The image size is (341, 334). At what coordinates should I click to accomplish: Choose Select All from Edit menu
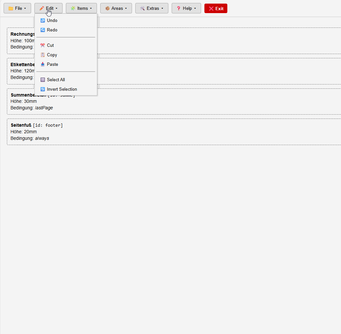coord(66,80)
